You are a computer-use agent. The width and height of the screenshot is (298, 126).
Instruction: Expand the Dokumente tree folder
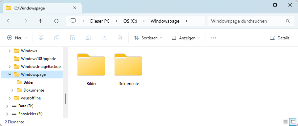click(x=12, y=90)
